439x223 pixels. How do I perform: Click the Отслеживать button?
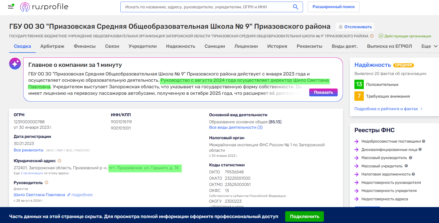[x=355, y=27]
